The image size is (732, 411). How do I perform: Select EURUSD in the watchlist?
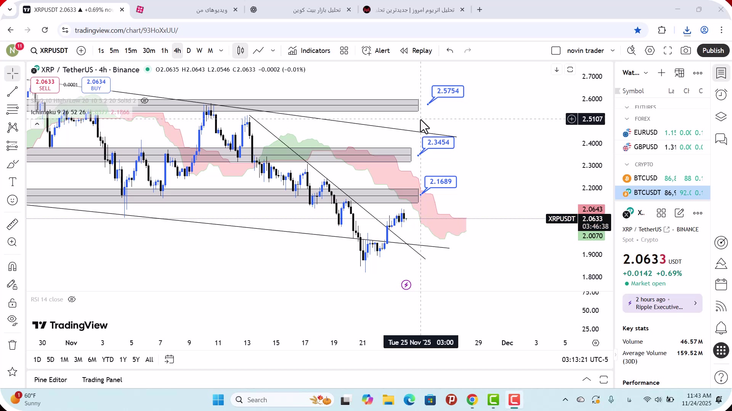click(663, 132)
